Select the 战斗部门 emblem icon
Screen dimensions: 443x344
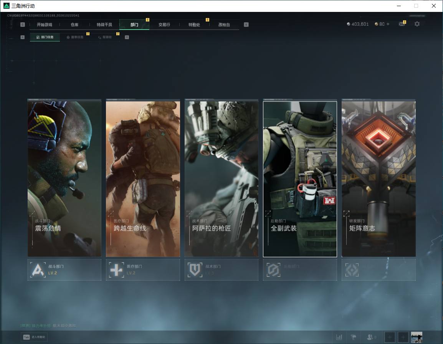(x=38, y=270)
